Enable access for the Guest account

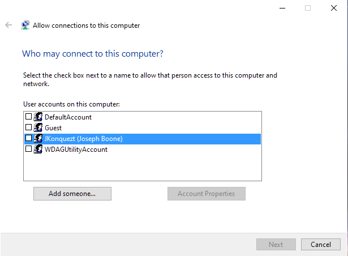point(29,127)
